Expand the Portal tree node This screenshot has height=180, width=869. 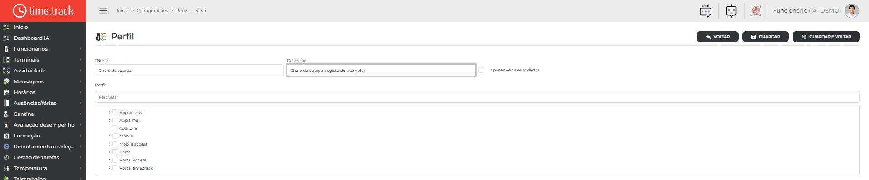[x=109, y=152]
